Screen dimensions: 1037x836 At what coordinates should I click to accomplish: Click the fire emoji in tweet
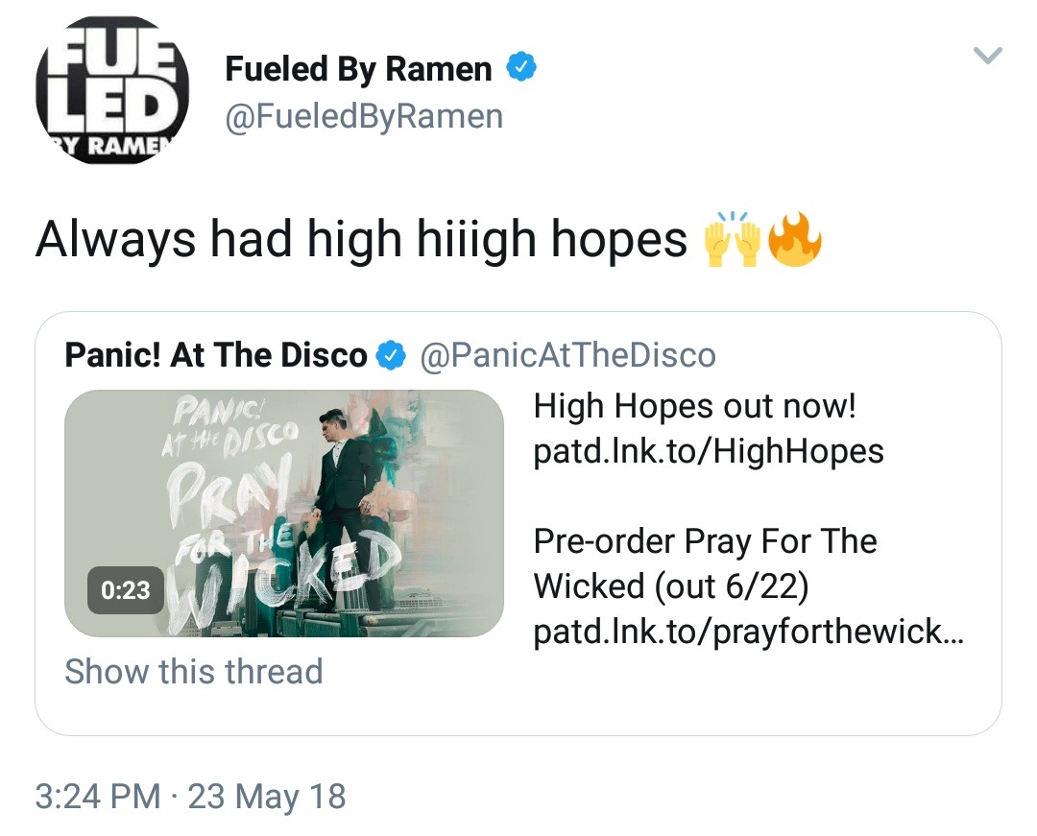tap(794, 239)
